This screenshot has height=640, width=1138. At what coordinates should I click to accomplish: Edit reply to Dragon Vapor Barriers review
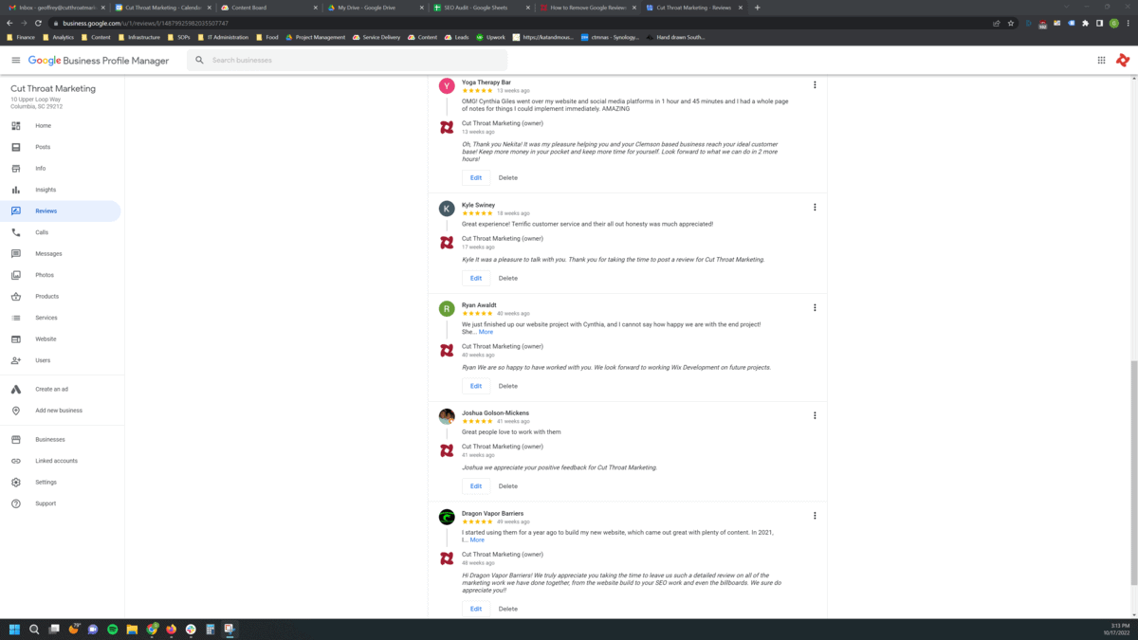point(476,609)
